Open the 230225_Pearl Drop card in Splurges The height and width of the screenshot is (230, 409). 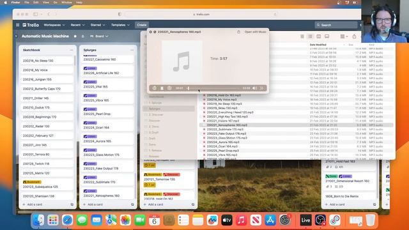point(107,112)
